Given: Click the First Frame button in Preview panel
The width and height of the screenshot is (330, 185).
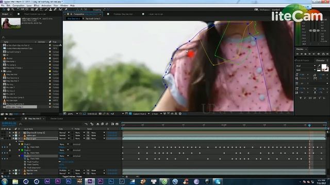Looking at the screenshot, I should coord(297,54).
